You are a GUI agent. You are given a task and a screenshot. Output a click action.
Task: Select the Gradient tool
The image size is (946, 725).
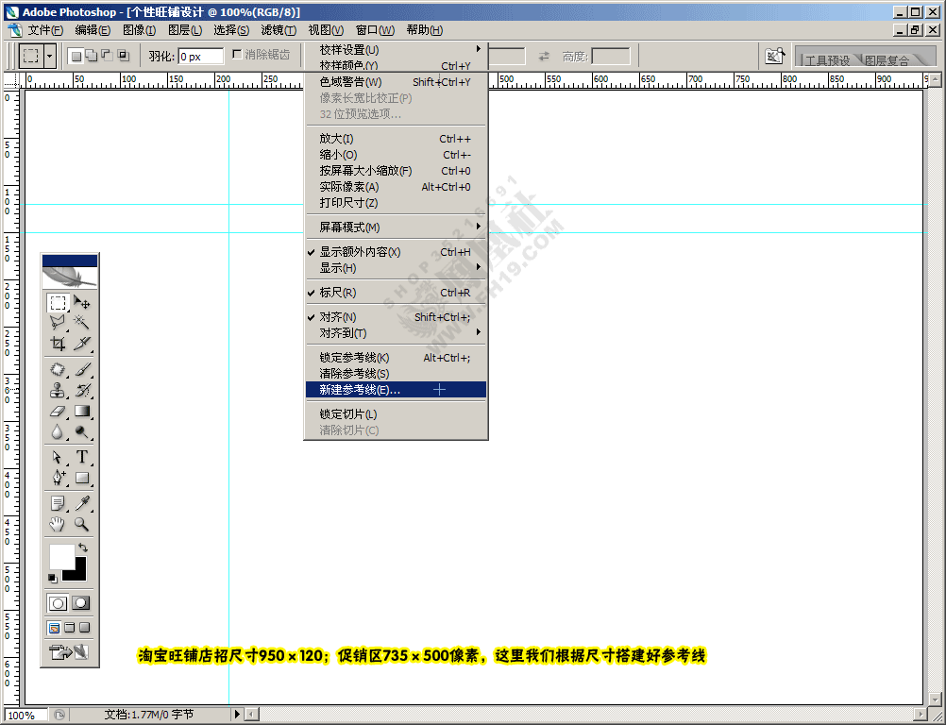(x=82, y=412)
